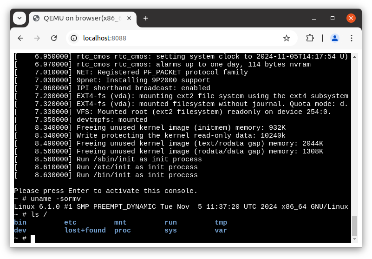The image size is (372, 259).
Task: Click the terminal cursor at the prompt
Action: [33, 239]
